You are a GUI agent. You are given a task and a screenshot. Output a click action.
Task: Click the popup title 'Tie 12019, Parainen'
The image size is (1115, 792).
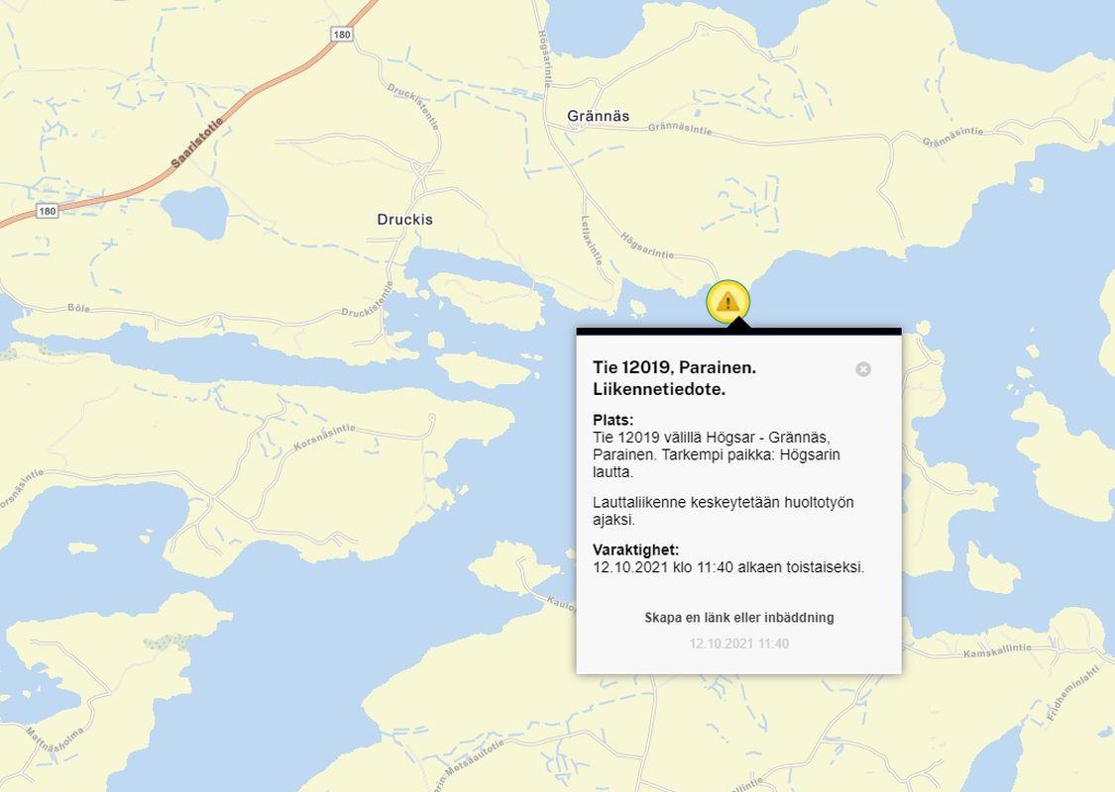[674, 367]
